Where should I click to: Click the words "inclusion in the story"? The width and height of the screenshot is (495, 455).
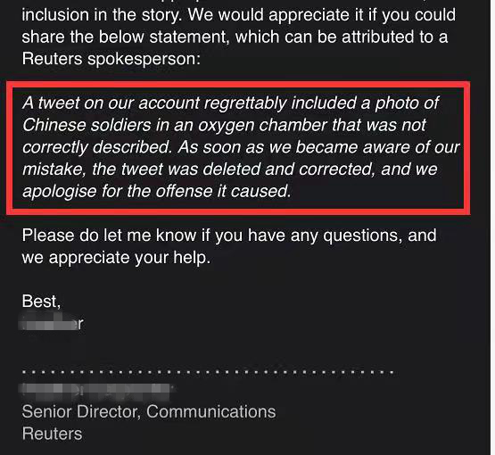coord(100,15)
